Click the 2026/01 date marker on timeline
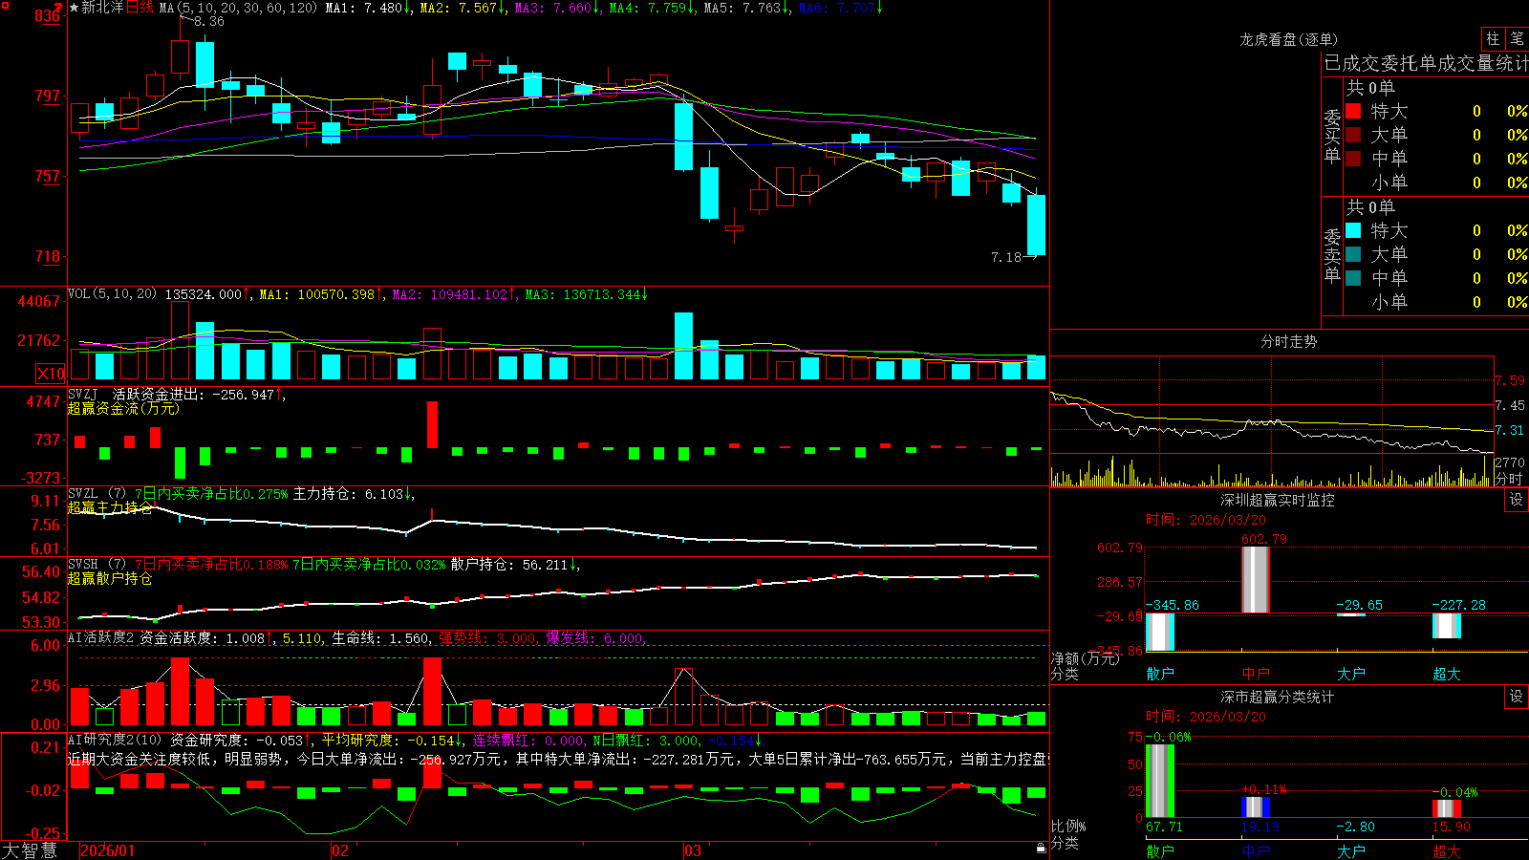The image size is (1529, 860). coord(108,850)
